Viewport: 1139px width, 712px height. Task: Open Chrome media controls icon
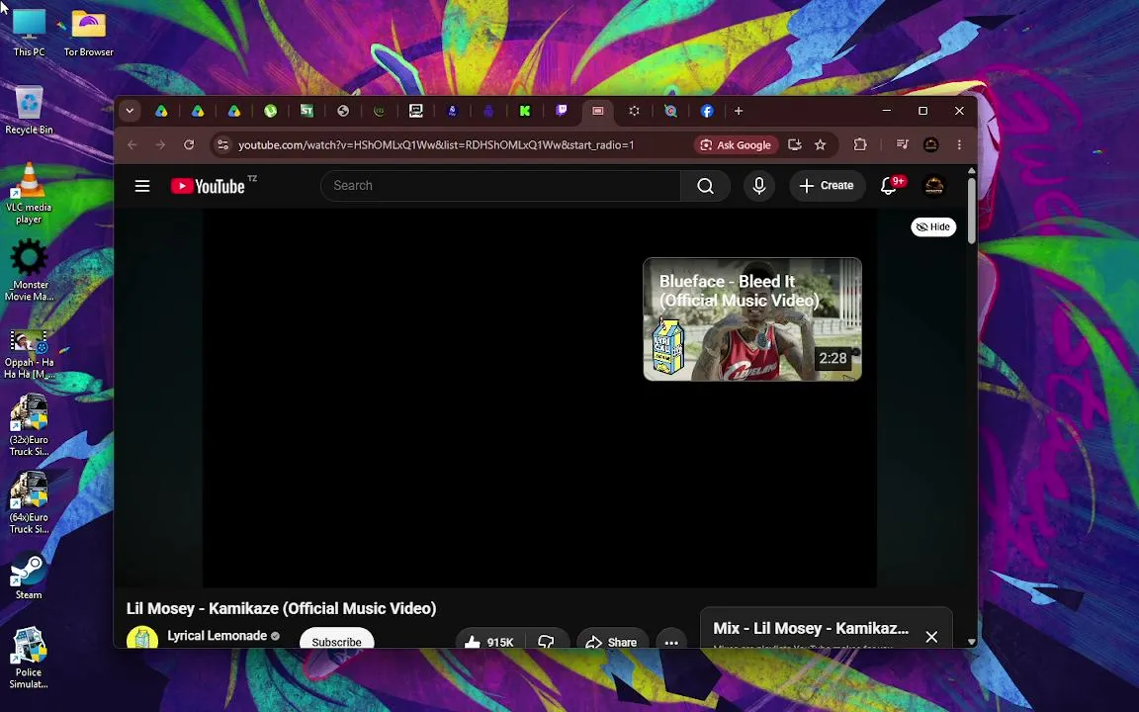(x=902, y=144)
